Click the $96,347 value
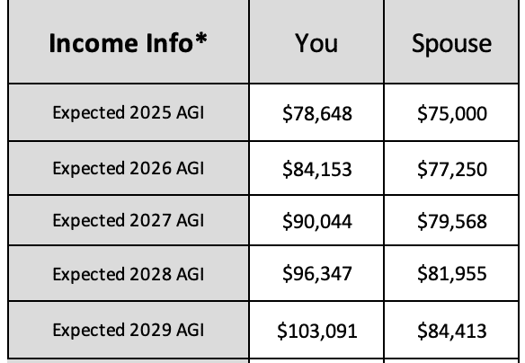 [x=317, y=274]
